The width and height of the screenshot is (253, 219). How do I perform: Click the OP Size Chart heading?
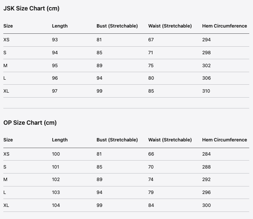[30, 123]
